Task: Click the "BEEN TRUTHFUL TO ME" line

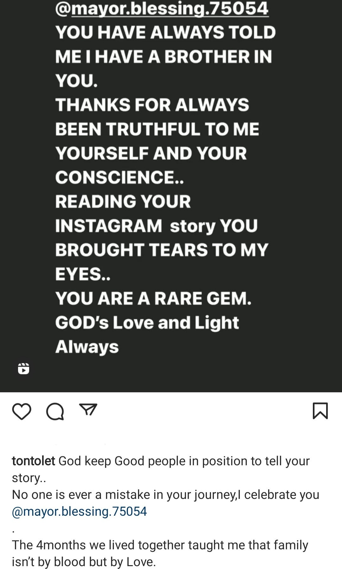Action: pyautogui.click(x=157, y=129)
